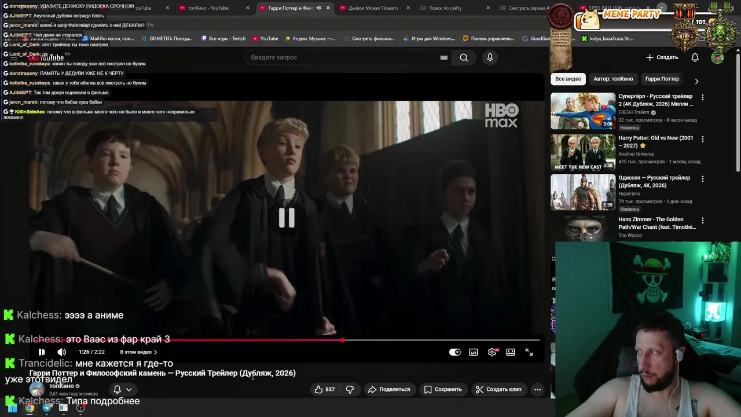Viewport: 741px width, 417px height.
Task: Click the Создать клип button
Action: coord(498,389)
